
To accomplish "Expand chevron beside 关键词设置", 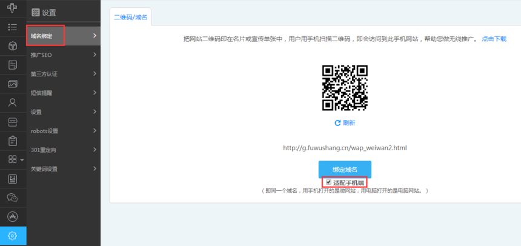I will 95,168.
